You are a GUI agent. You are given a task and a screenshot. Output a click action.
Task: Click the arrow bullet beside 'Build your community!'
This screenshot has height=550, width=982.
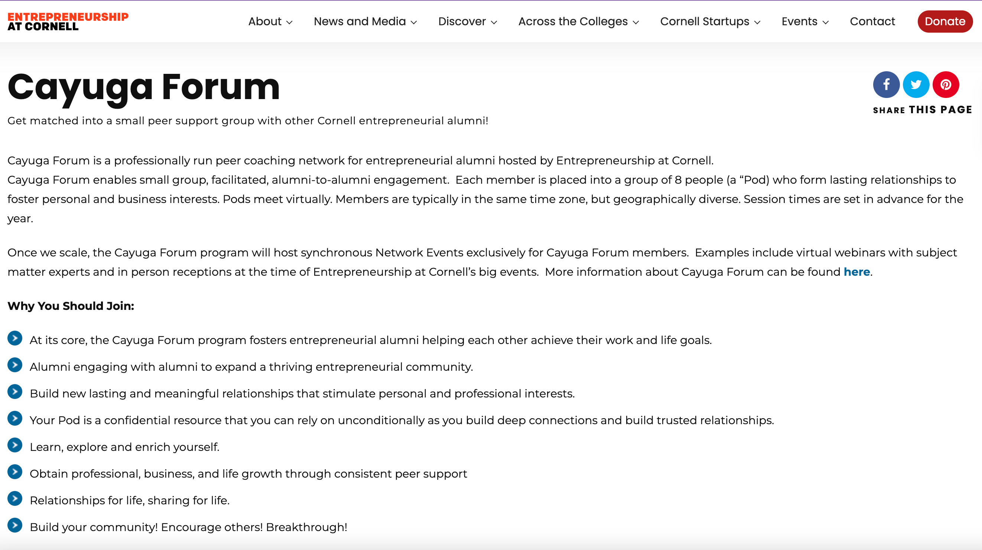[x=15, y=525]
